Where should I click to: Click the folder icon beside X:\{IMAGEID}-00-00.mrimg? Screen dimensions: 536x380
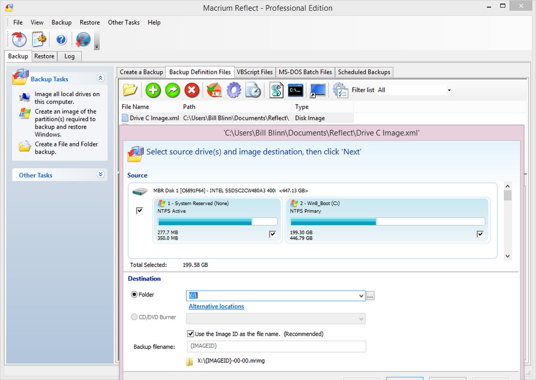click(189, 362)
